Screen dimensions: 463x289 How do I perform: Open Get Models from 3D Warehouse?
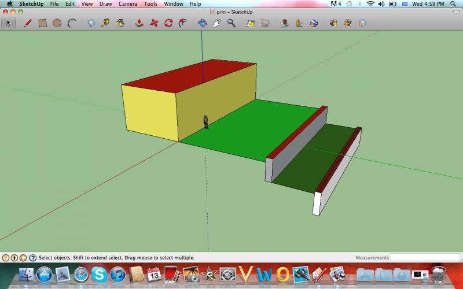pyautogui.click(x=333, y=23)
